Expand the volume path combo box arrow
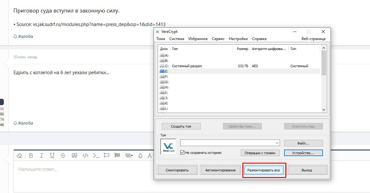The width and height of the screenshot is (370, 193). pyautogui.click(x=277, y=143)
